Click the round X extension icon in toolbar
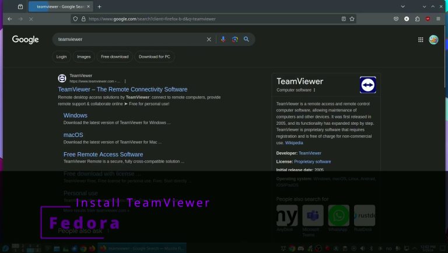Image resolution: width=448 pixels, height=253 pixels. [x=407, y=19]
